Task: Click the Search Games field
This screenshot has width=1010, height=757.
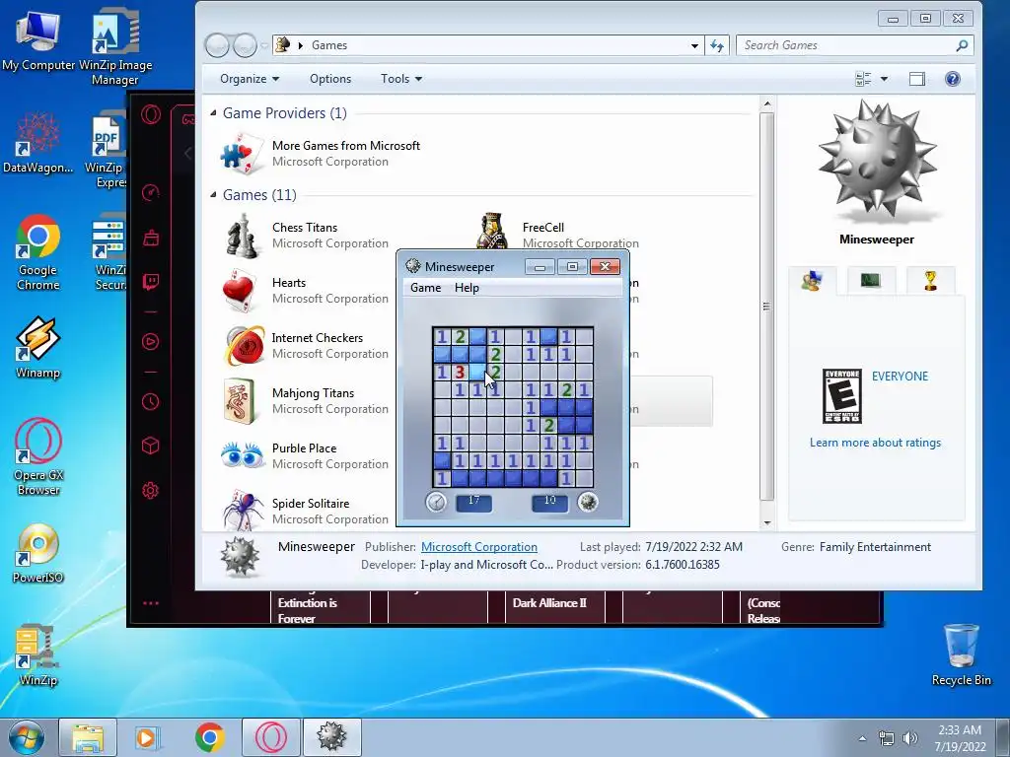Action: 854,45
